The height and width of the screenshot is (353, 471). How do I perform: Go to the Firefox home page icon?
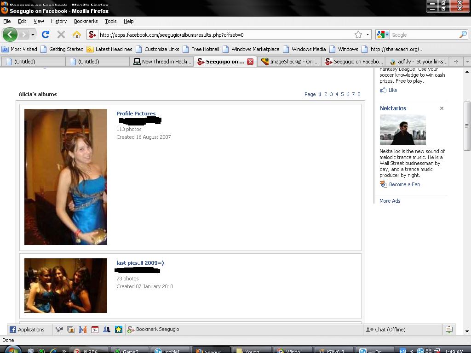[x=77, y=34]
